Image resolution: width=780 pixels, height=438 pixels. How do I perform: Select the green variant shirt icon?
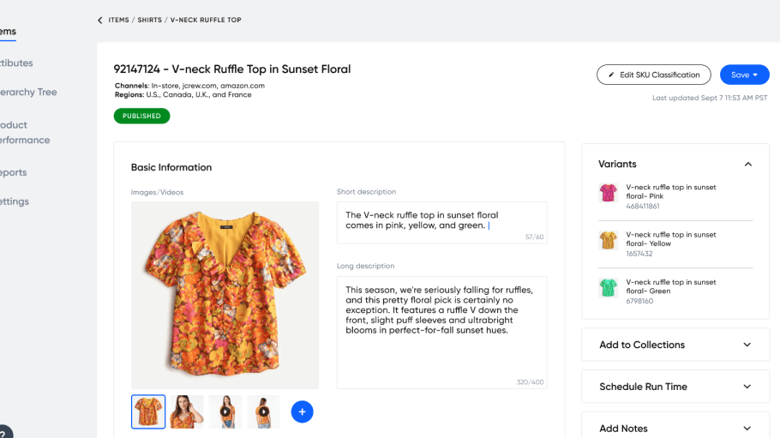[608, 287]
